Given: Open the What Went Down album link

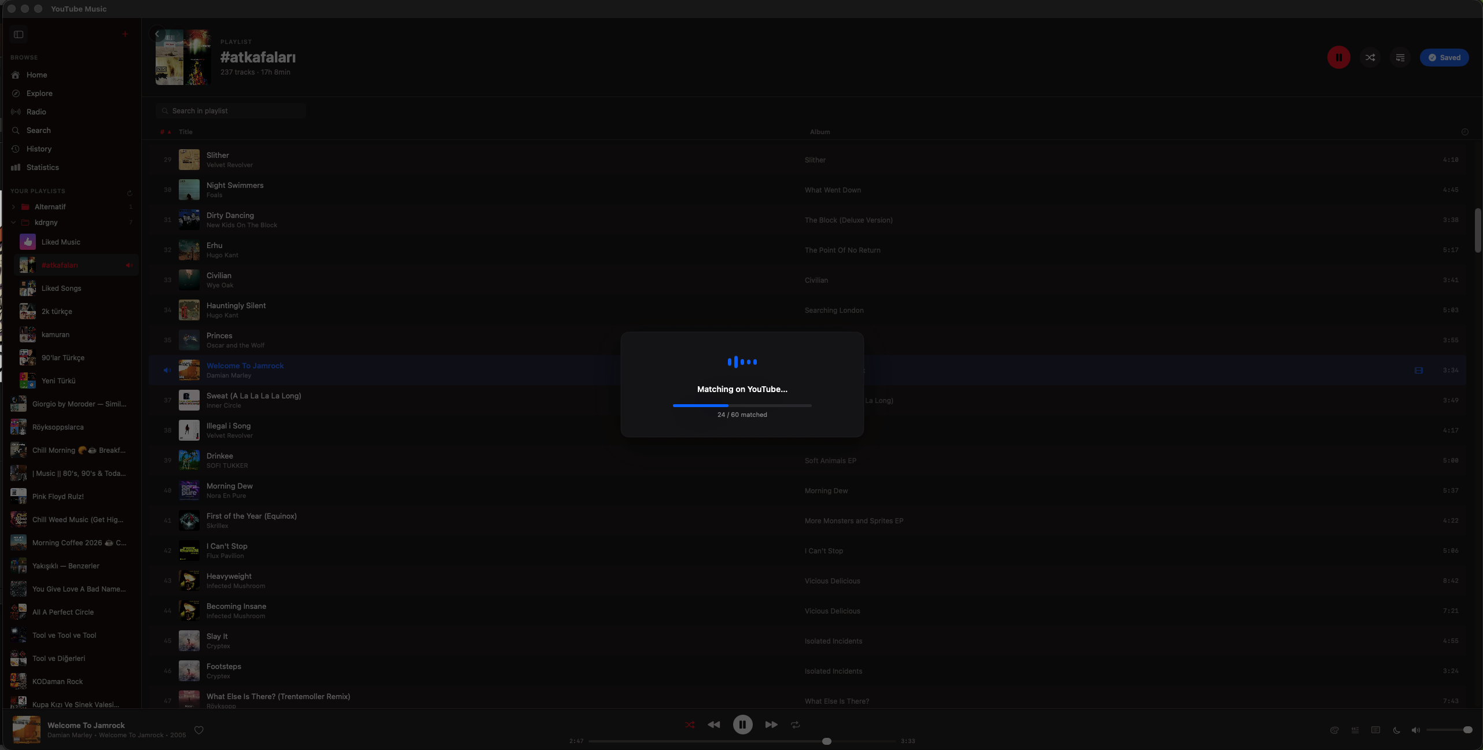Looking at the screenshot, I should click(833, 190).
